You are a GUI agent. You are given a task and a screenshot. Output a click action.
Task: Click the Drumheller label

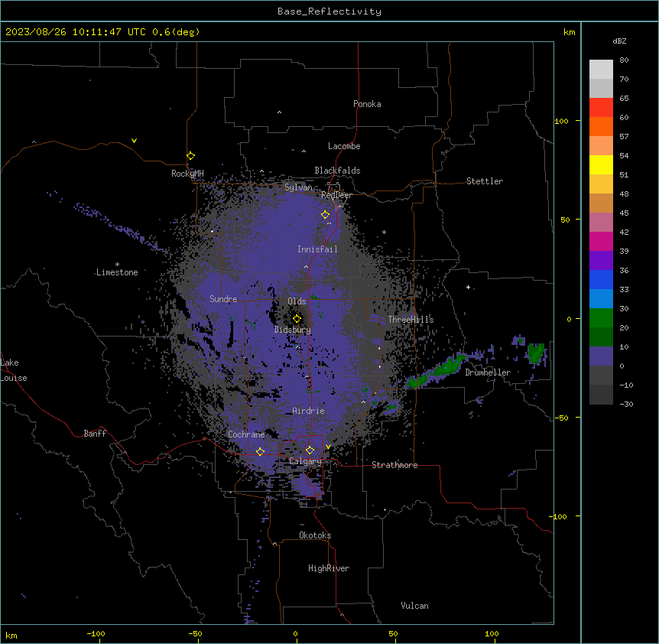click(488, 372)
